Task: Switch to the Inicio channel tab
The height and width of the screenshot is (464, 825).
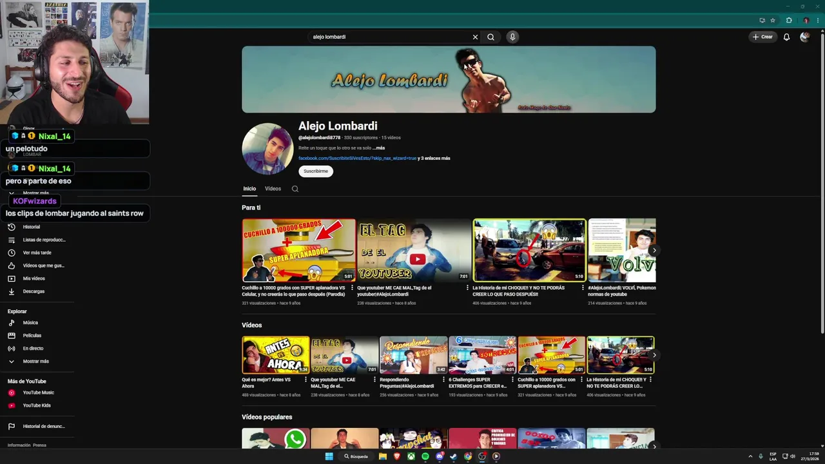Action: 249,189
